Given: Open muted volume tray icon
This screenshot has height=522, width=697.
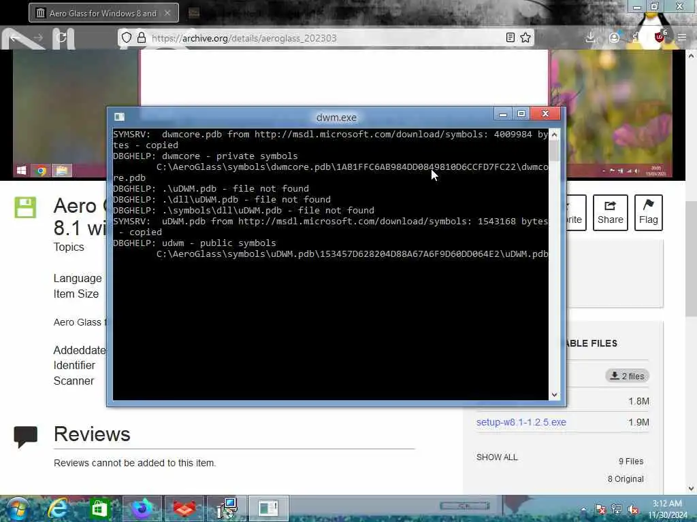Looking at the screenshot, I should click(x=633, y=509).
